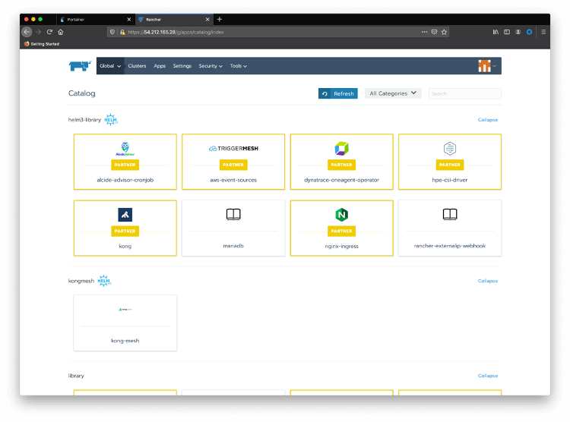Viewport: 570px width, 422px height.
Task: Collapse the helm3-library section
Action: click(x=487, y=120)
